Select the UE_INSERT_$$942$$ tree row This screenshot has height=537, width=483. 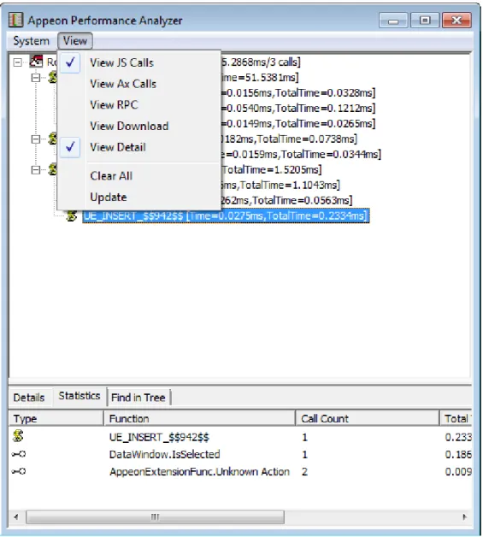[x=226, y=216]
